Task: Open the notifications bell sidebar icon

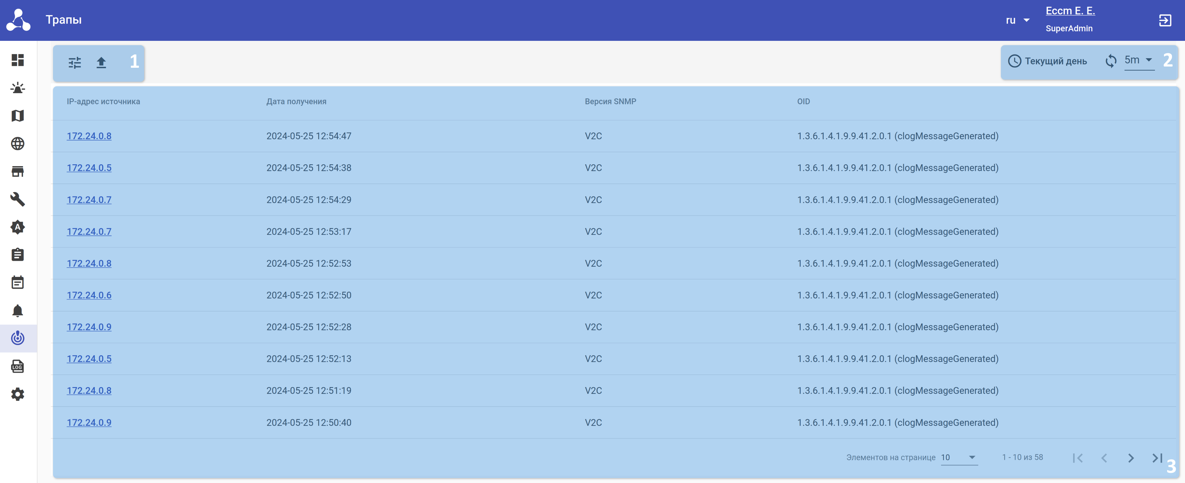Action: click(x=17, y=311)
